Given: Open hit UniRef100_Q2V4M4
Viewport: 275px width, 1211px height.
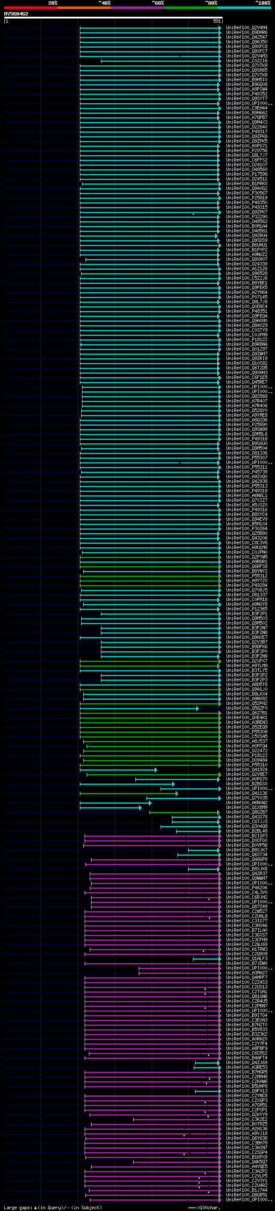Looking at the screenshot, I should click(247, 28).
